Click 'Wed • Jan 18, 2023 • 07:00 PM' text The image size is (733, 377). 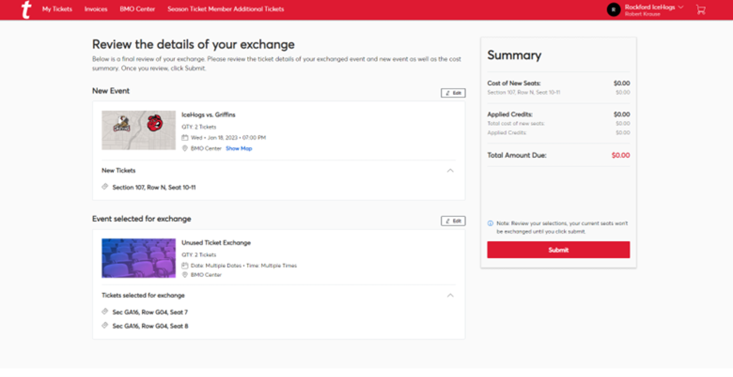[228, 138]
